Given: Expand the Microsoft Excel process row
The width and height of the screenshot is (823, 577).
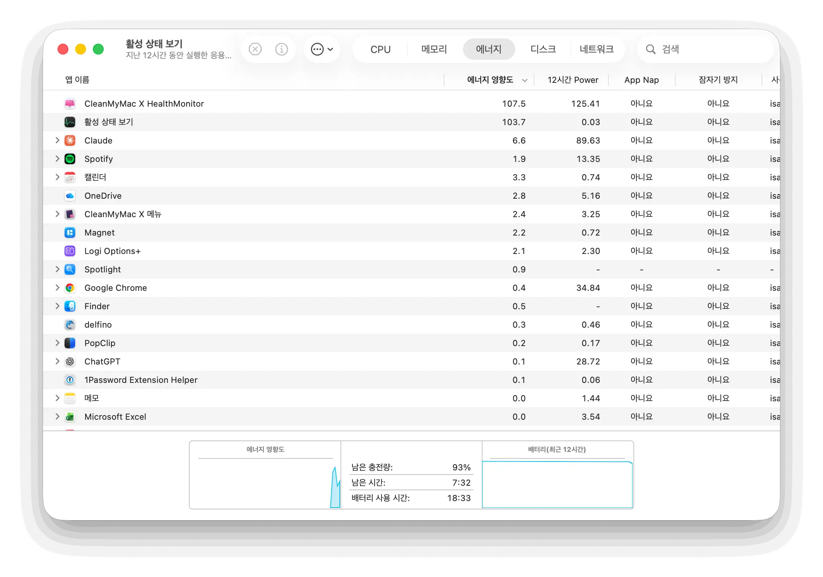Looking at the screenshot, I should [57, 417].
